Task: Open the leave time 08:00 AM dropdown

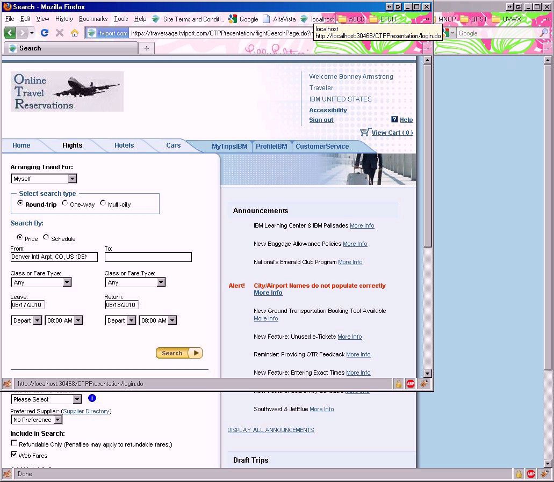Action: pos(63,320)
